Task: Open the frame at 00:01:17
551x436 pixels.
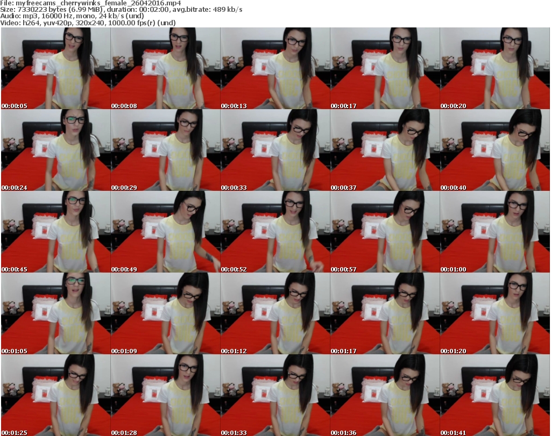Action: tap(385, 313)
